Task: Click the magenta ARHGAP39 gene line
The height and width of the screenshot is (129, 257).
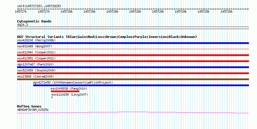Action: 133,112
